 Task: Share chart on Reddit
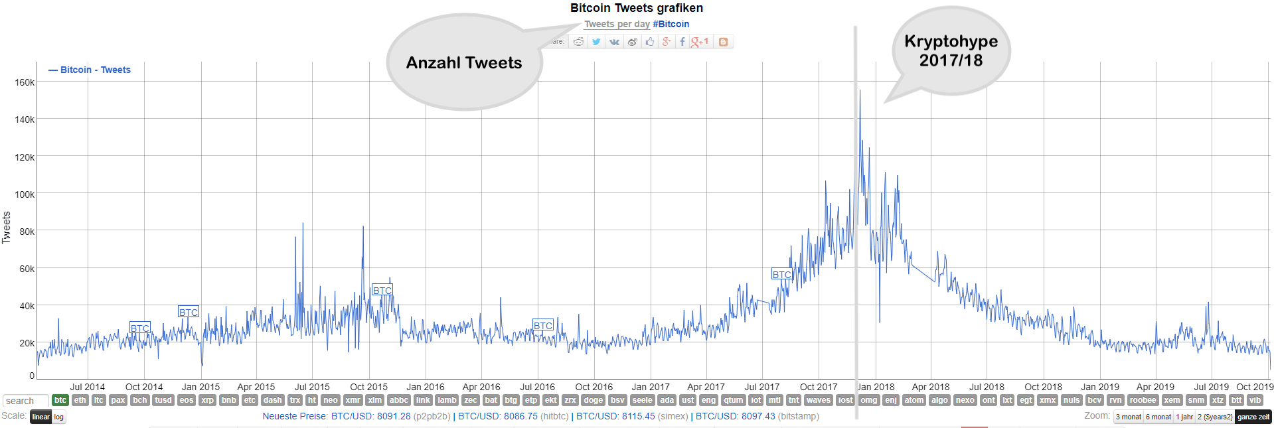(x=579, y=42)
